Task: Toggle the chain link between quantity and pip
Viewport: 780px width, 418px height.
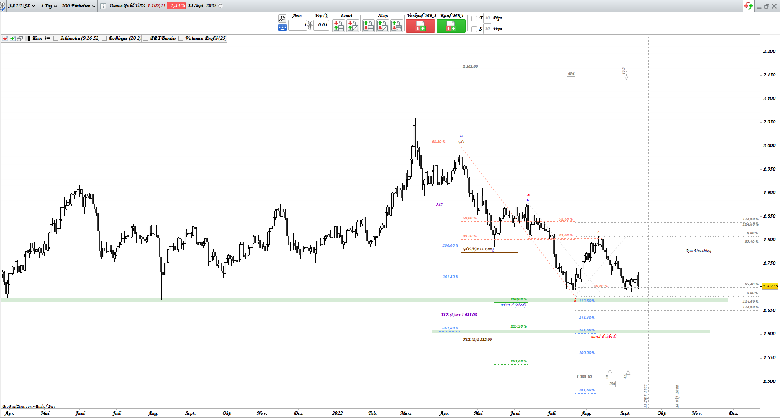Action: pos(310,25)
